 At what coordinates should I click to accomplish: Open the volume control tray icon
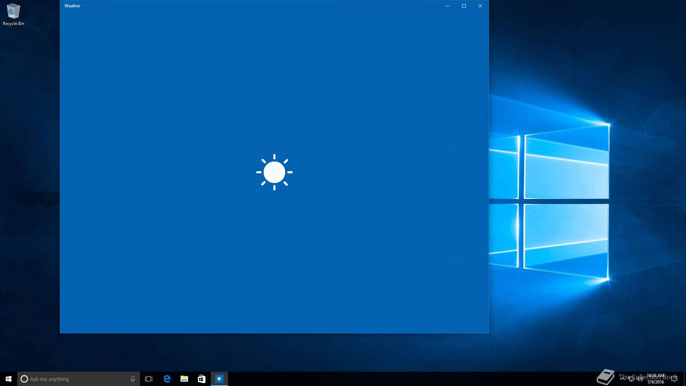(x=640, y=379)
